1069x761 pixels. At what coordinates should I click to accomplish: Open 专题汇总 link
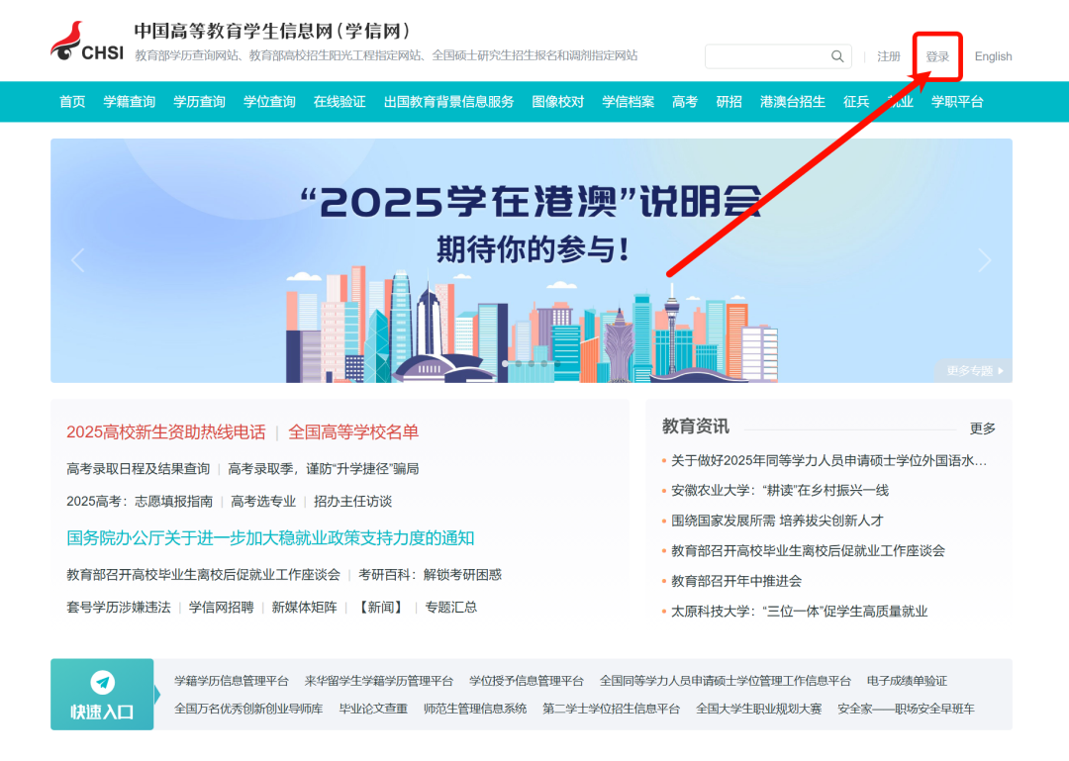450,608
